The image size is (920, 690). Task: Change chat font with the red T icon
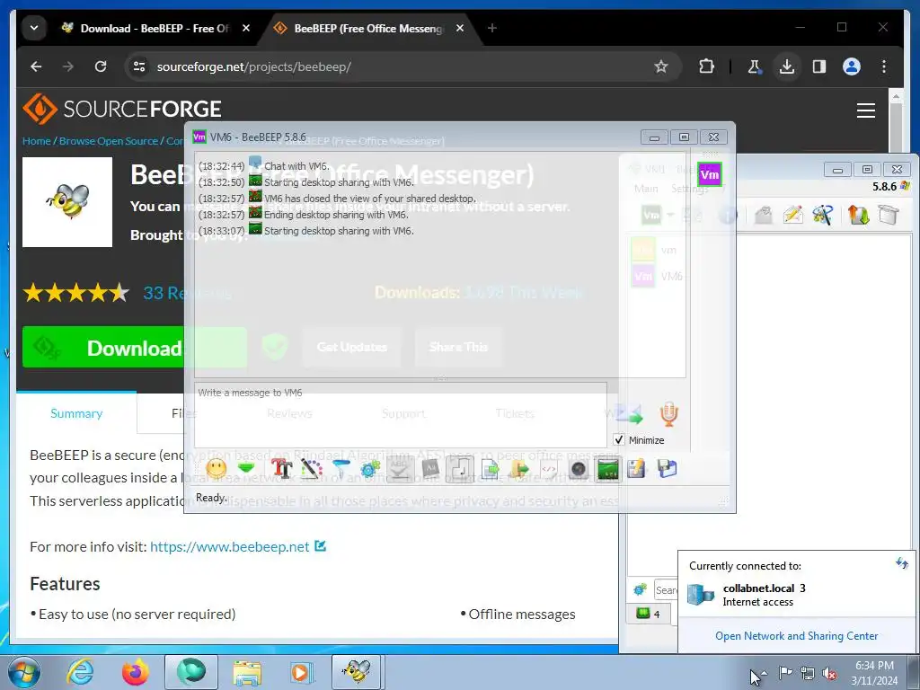pos(281,468)
